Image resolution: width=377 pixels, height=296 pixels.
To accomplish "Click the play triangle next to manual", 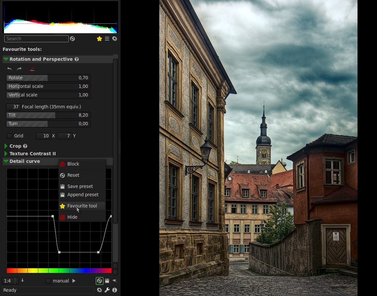I will click(74, 280).
